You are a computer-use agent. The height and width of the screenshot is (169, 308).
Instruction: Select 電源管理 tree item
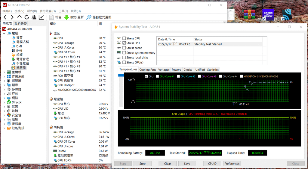coord(20,59)
